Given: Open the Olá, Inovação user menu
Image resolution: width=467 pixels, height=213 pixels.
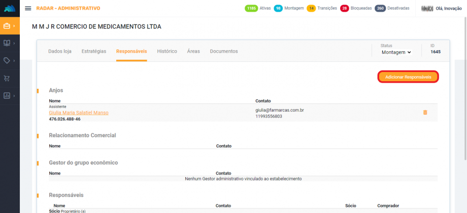Looking at the screenshot, I should (445, 8).
